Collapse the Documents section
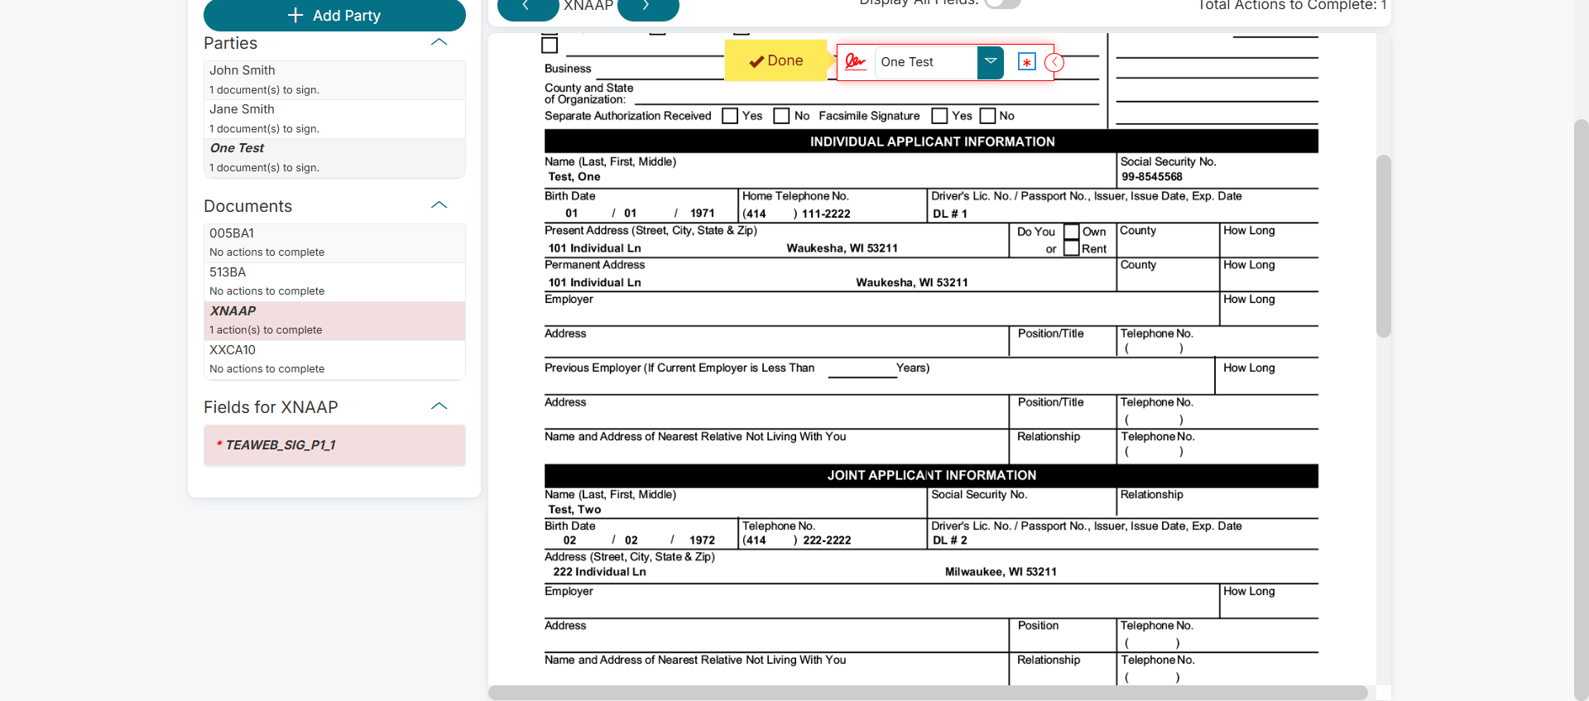Image resolution: width=1589 pixels, height=701 pixels. click(x=439, y=205)
